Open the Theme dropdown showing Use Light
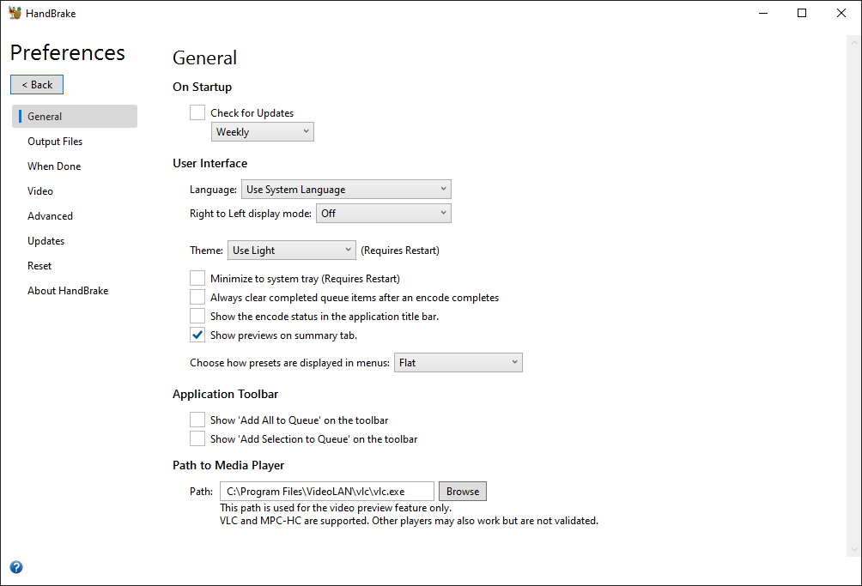This screenshot has width=862, height=586. (292, 250)
